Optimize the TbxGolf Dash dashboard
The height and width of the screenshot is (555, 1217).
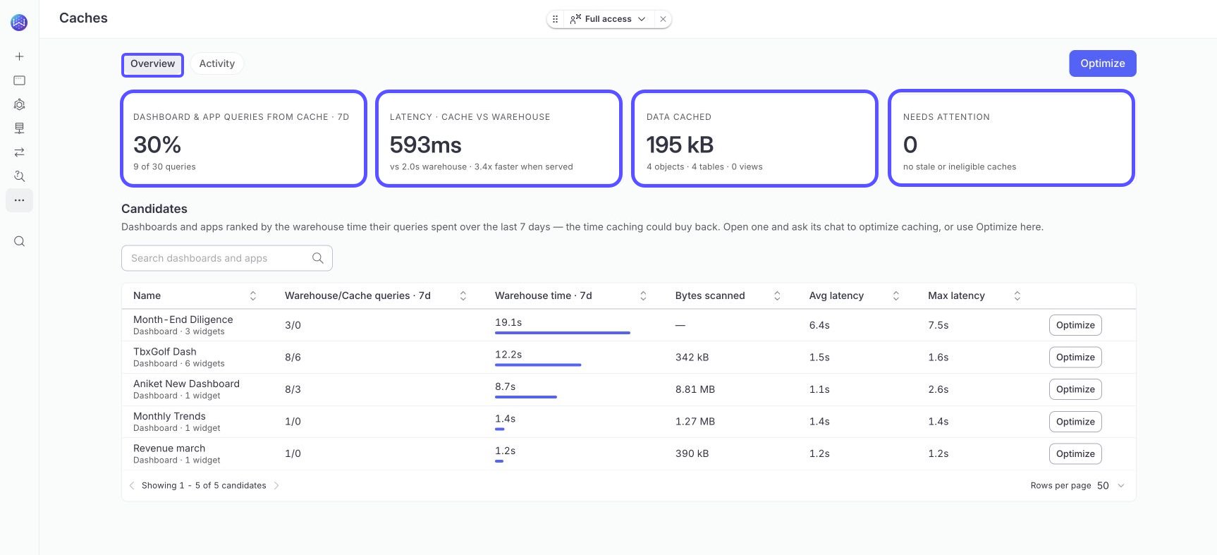click(1075, 358)
